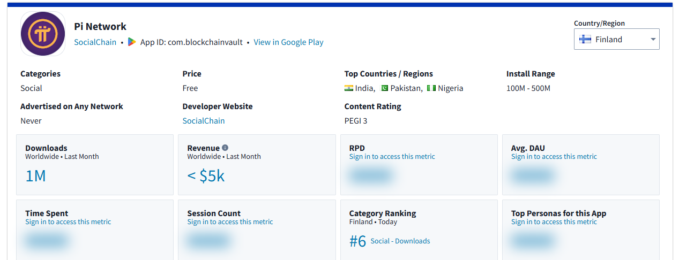Click the blurred Avg. DAU metric value
This screenshot has height=260, width=679.
click(532, 175)
